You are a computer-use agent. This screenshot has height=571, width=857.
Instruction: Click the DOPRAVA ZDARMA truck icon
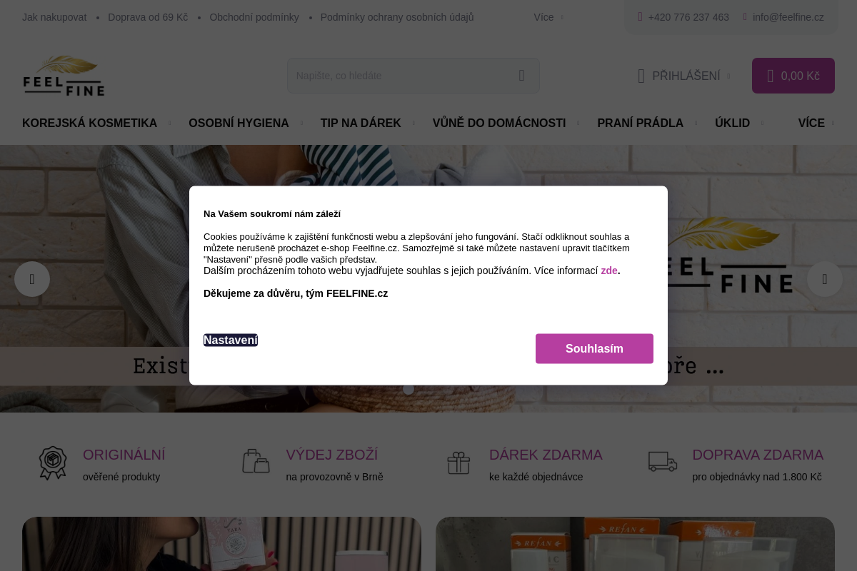coord(663,462)
